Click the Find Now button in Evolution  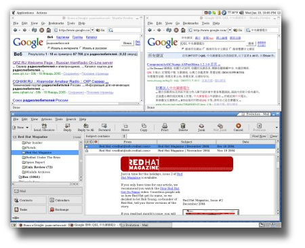[x=259, y=136]
